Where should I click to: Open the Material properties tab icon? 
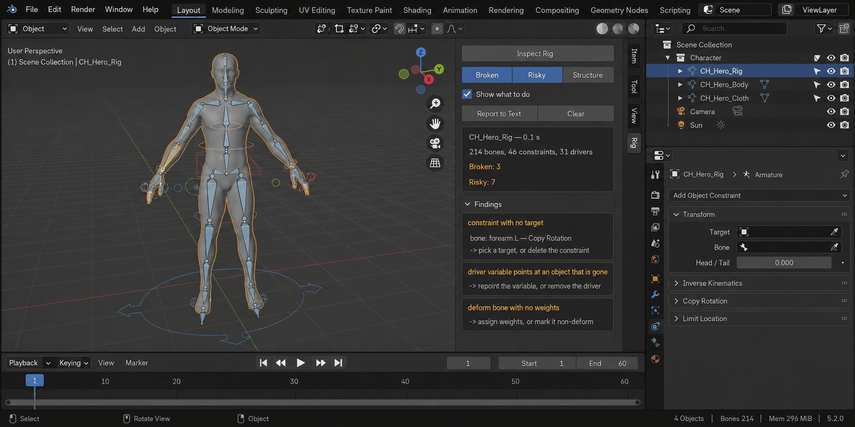pos(655,359)
